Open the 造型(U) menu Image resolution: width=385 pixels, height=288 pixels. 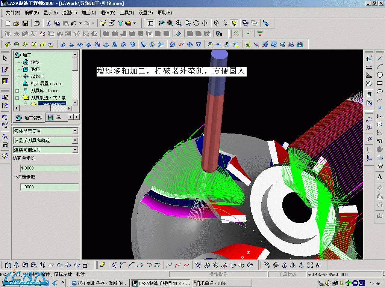coord(70,12)
